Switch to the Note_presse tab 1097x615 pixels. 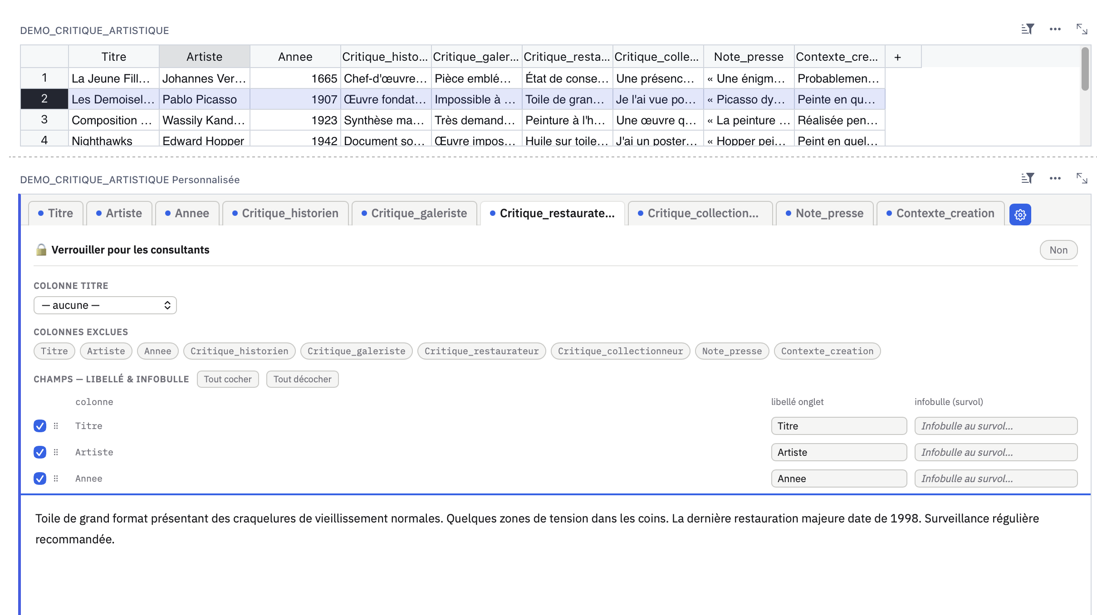824,214
